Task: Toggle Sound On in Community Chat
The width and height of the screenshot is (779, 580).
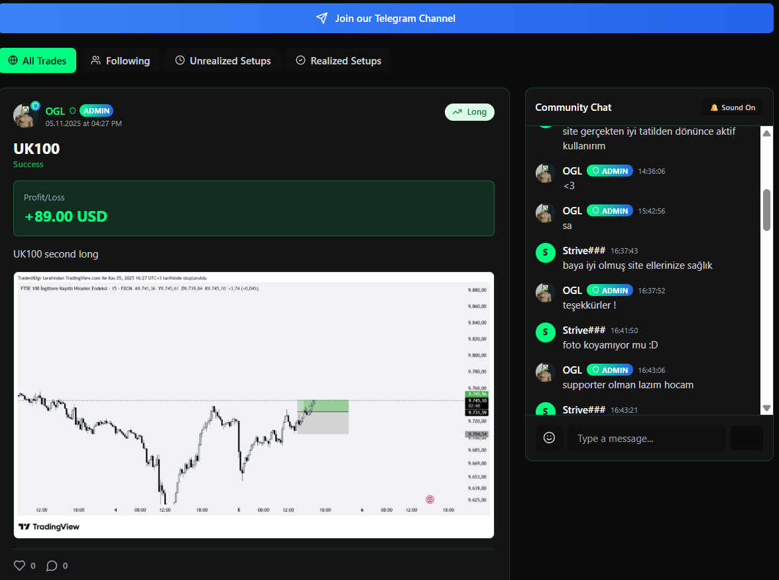Action: pyautogui.click(x=732, y=107)
